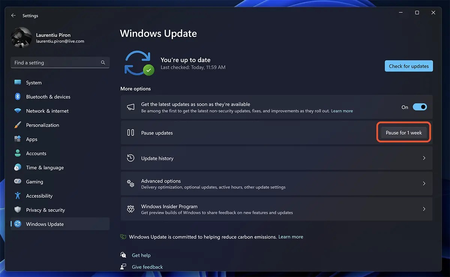The width and height of the screenshot is (450, 277).
Task: Click the Bluetooth & devices icon in sidebar
Action: 18,97
